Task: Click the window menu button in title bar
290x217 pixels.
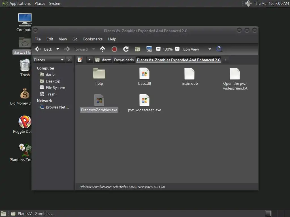Action: pos(35,30)
